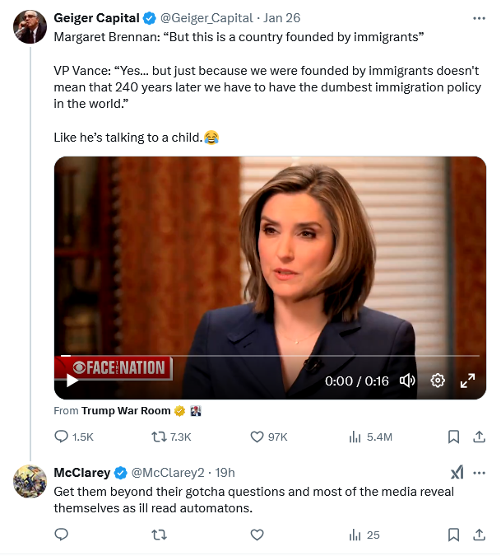Play the Face the Nation video

tap(72, 381)
